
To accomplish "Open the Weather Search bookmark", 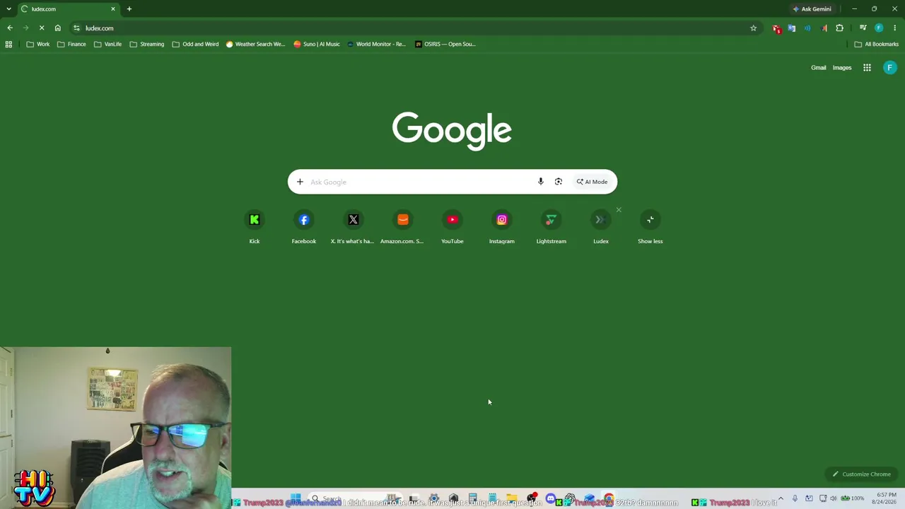I will click(x=255, y=44).
